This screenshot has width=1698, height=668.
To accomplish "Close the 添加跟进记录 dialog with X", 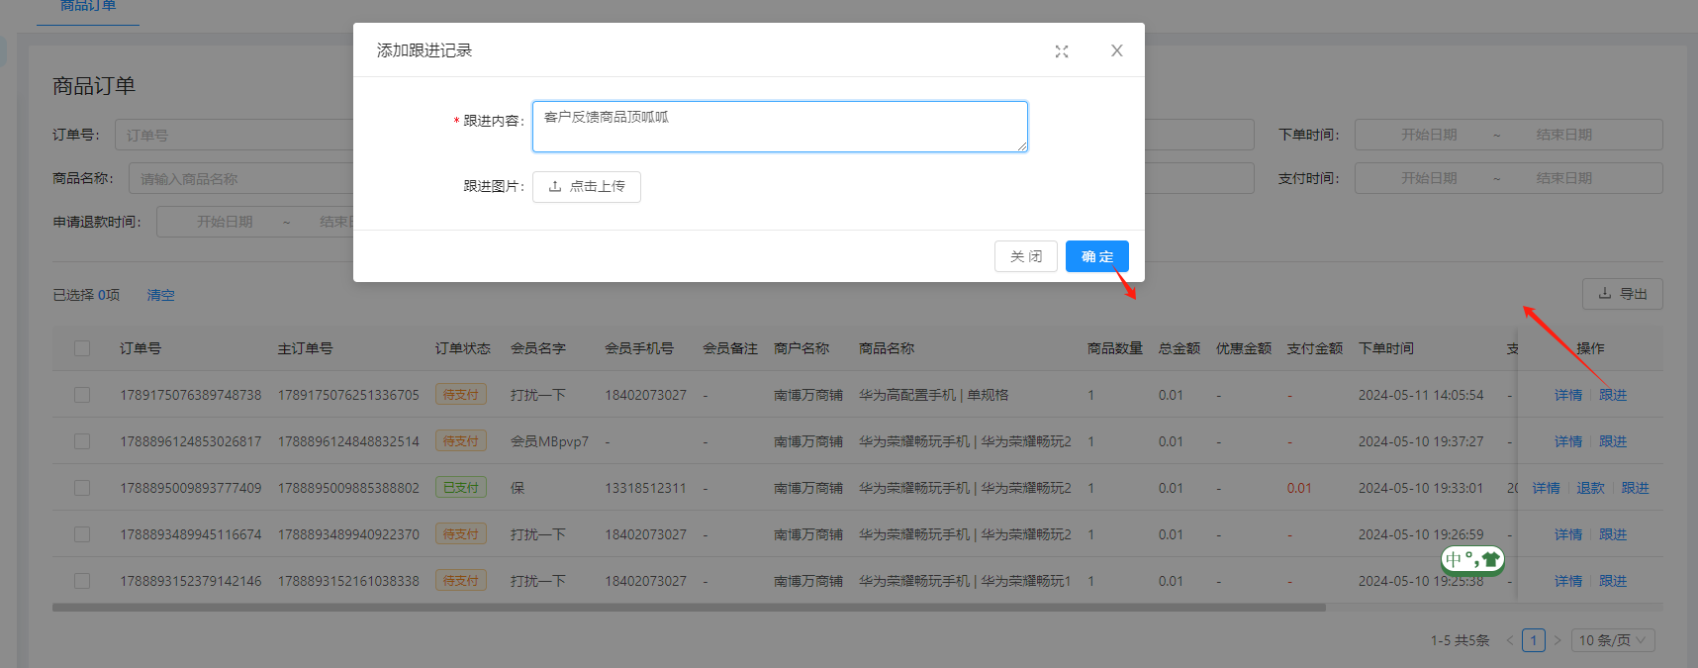I will tap(1117, 50).
